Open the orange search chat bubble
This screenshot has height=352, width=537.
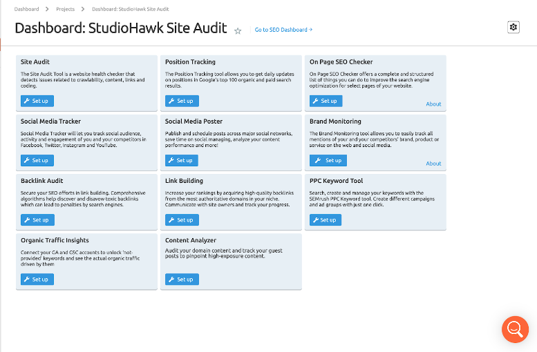click(x=515, y=329)
